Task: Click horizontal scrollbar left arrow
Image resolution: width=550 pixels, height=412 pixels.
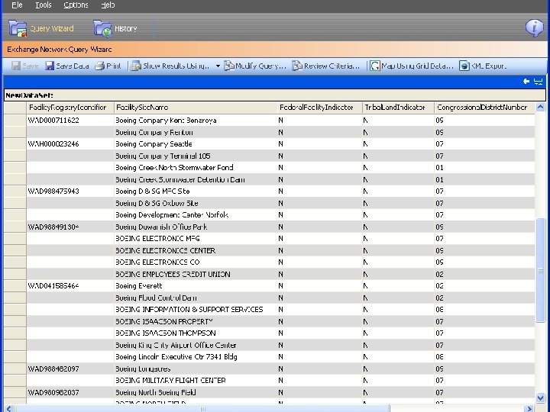Action: (x=9, y=408)
